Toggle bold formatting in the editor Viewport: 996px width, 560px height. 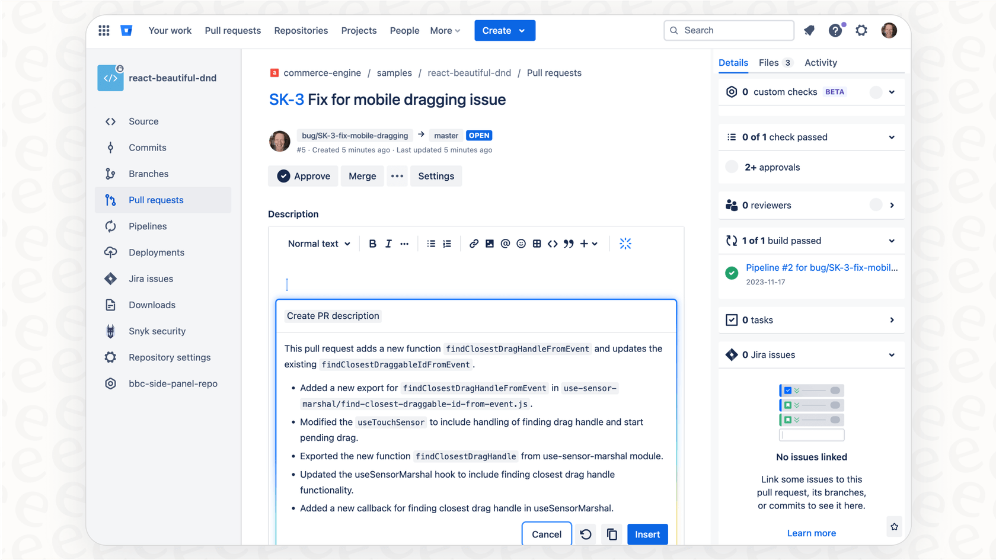point(372,243)
